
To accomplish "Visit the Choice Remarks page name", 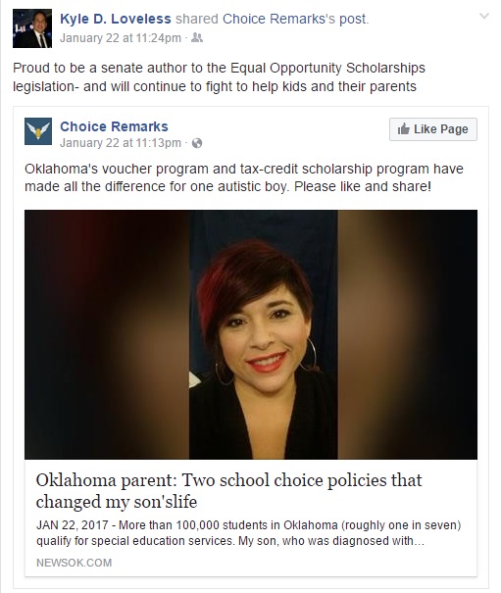I will click(x=114, y=126).
